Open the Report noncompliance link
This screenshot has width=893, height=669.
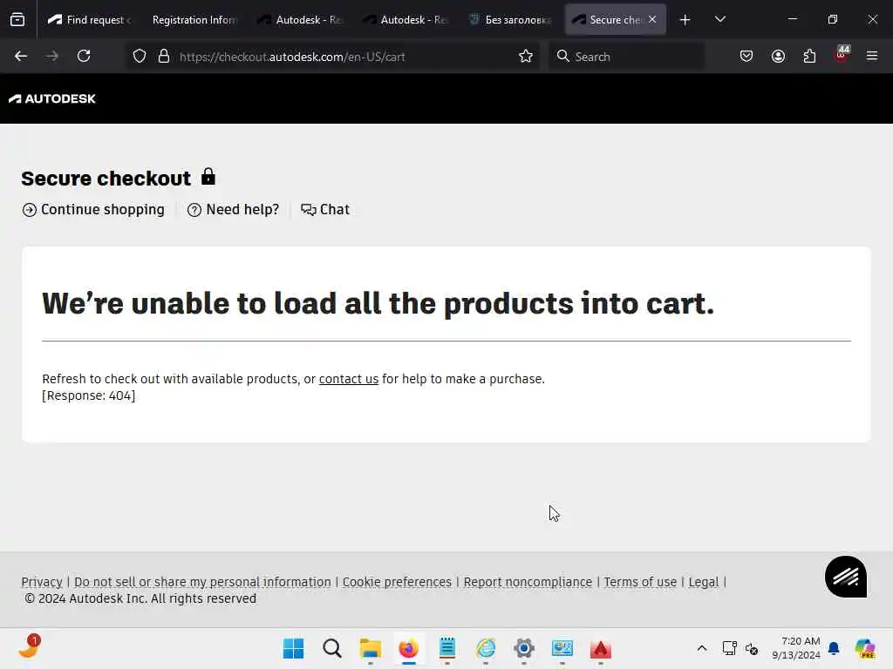[x=528, y=582]
